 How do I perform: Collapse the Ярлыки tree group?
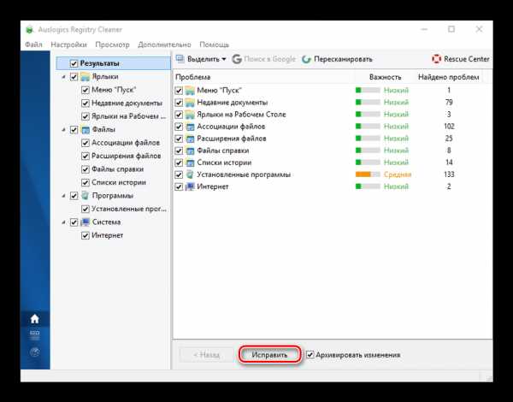(64, 77)
